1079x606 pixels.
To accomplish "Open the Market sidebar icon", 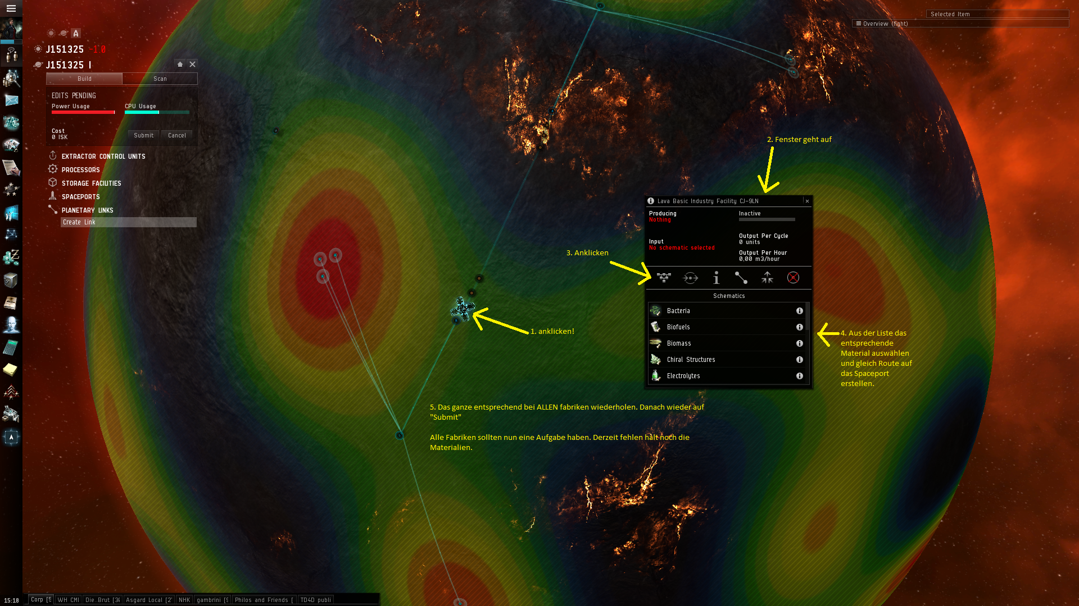I will 11,145.
